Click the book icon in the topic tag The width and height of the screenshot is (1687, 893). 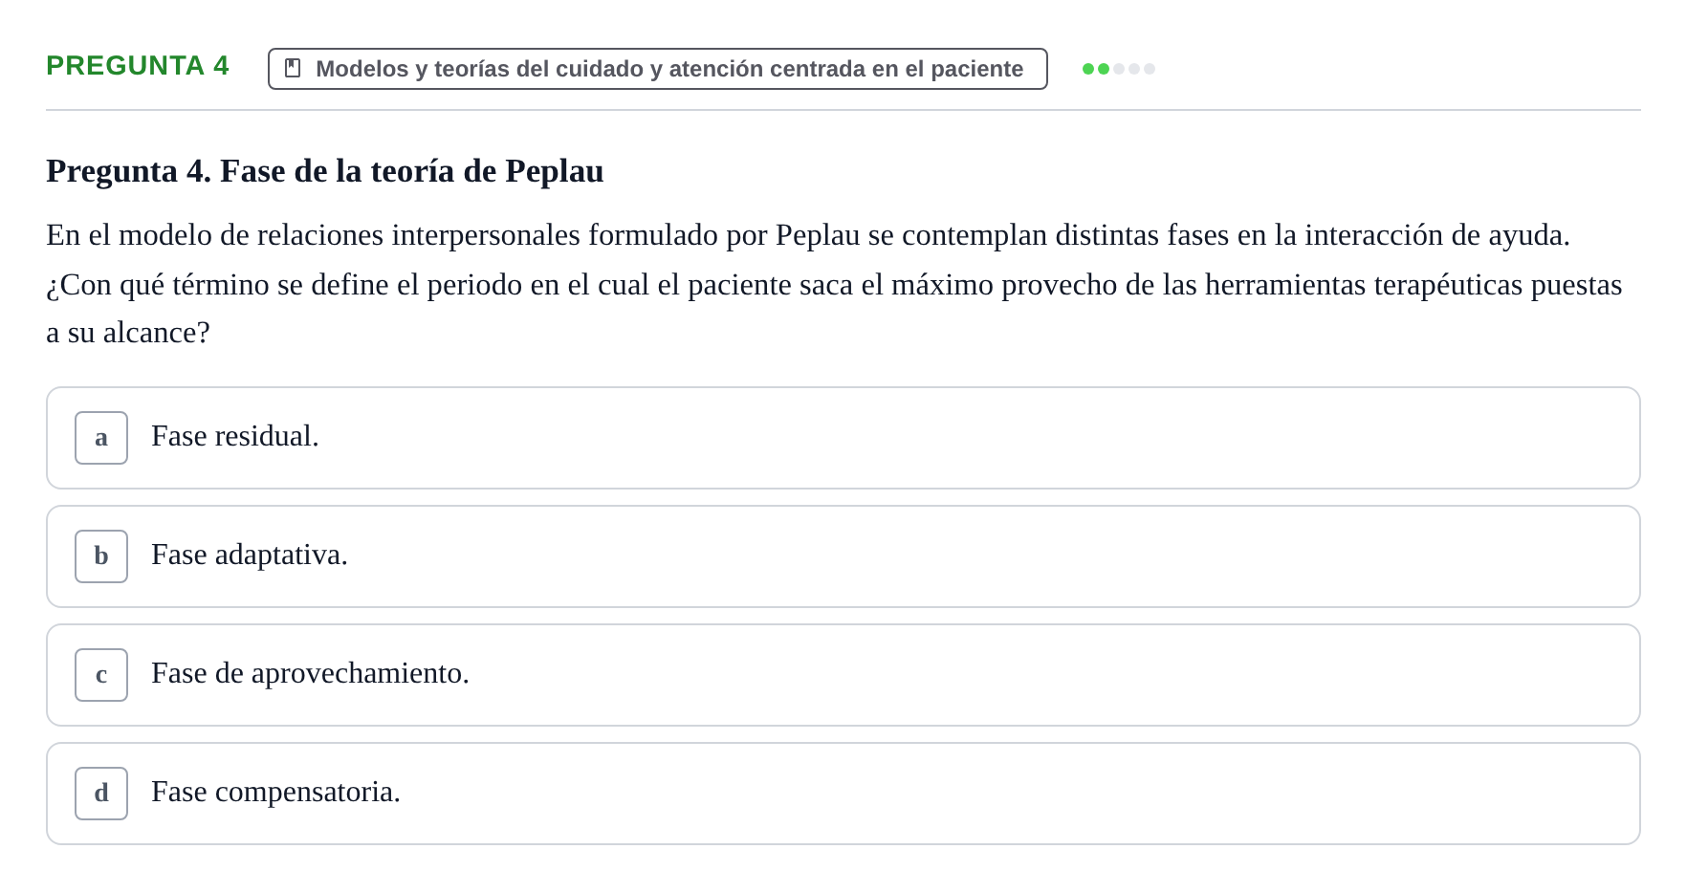coord(293,68)
